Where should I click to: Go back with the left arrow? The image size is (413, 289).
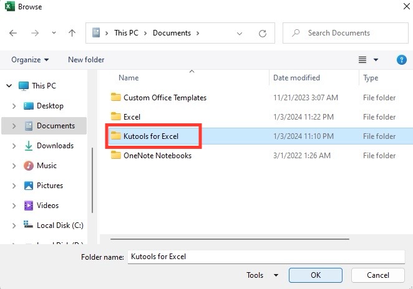(13, 33)
